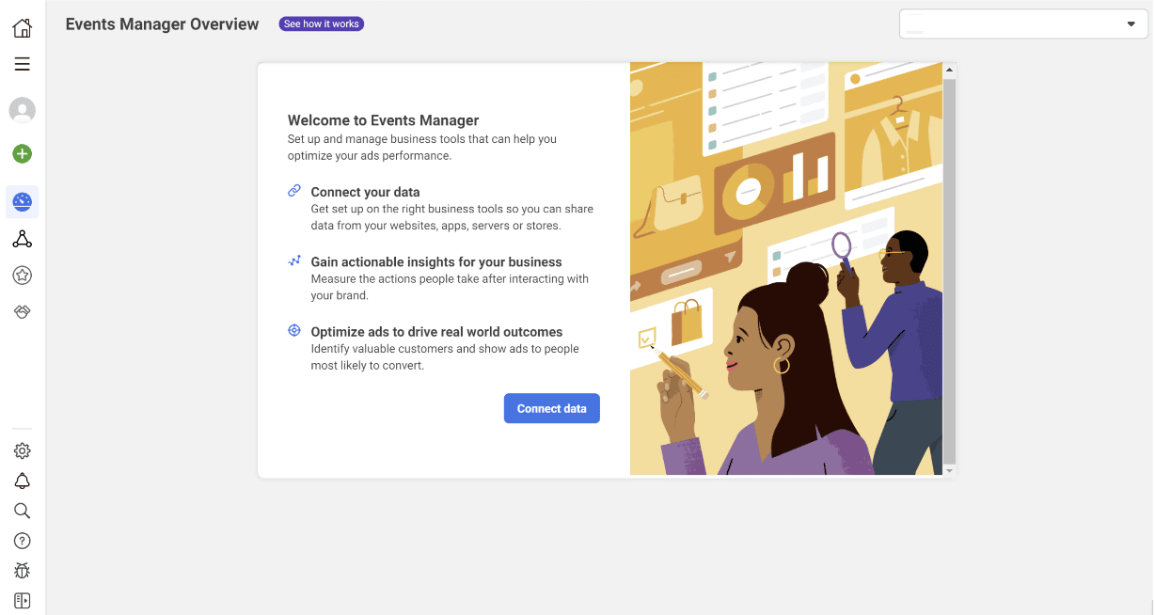Select the Overview gauge icon in sidebar
This screenshot has width=1155, height=615.
click(x=23, y=201)
